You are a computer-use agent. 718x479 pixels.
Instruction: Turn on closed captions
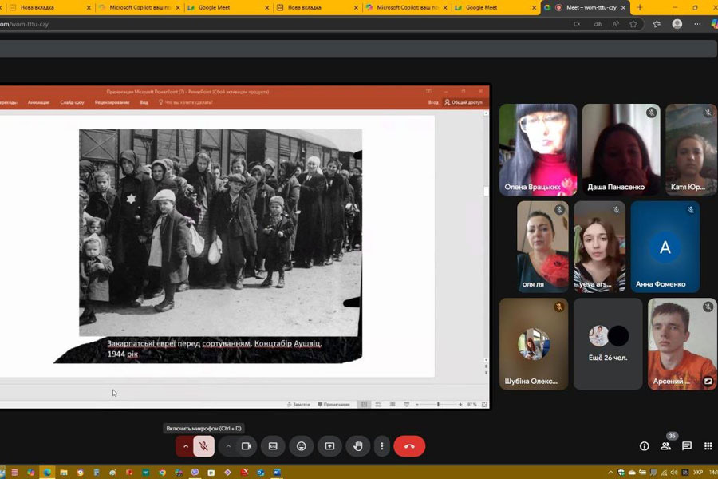tap(273, 446)
